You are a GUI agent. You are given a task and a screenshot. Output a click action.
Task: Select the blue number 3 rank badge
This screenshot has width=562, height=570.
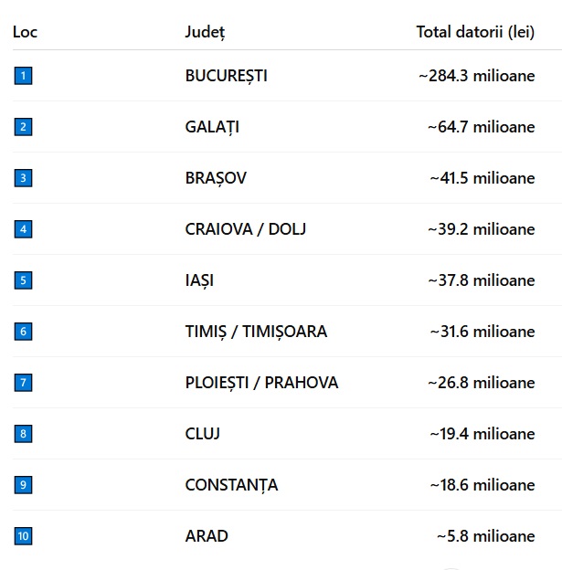(x=23, y=178)
